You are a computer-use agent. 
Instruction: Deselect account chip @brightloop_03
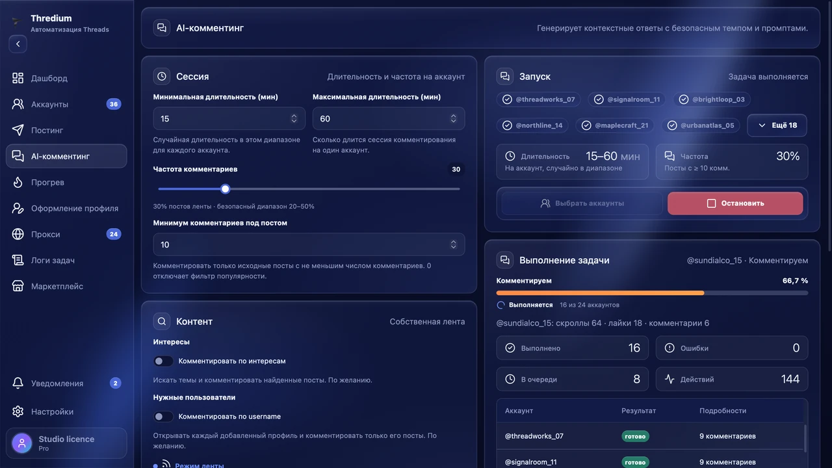(712, 99)
